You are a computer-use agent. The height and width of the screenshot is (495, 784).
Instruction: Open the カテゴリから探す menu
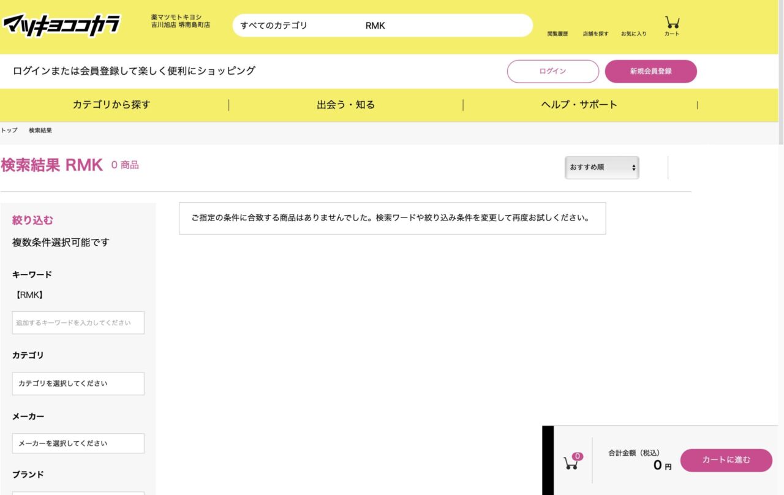pyautogui.click(x=111, y=105)
